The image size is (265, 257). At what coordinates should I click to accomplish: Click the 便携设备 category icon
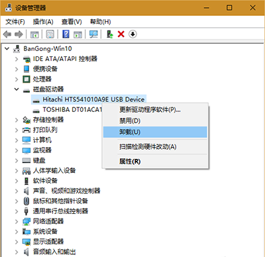point(26,69)
